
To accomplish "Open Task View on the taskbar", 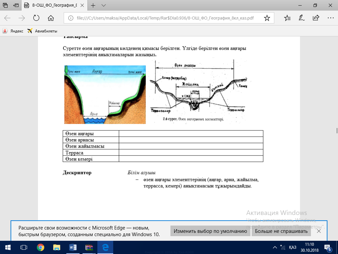I will pos(24,247).
